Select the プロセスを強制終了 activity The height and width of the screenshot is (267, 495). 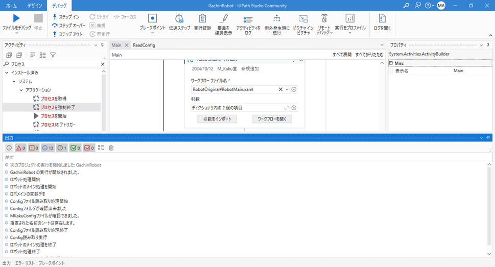pyautogui.click(x=54, y=107)
